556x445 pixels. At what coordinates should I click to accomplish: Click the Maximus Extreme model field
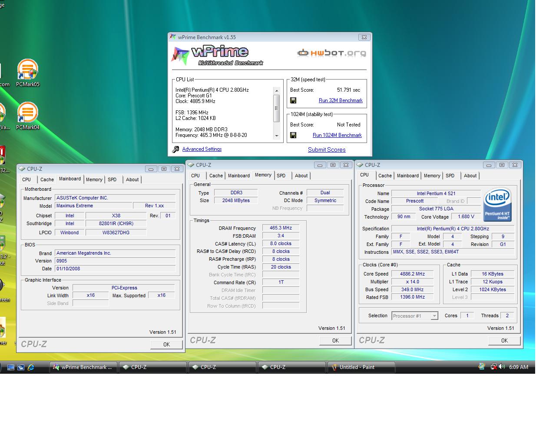coord(93,206)
